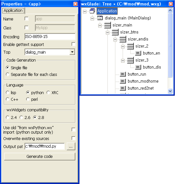This screenshot has width=177, height=184.
Task: Collapse the sizer_3 node
Action: click(123, 61)
